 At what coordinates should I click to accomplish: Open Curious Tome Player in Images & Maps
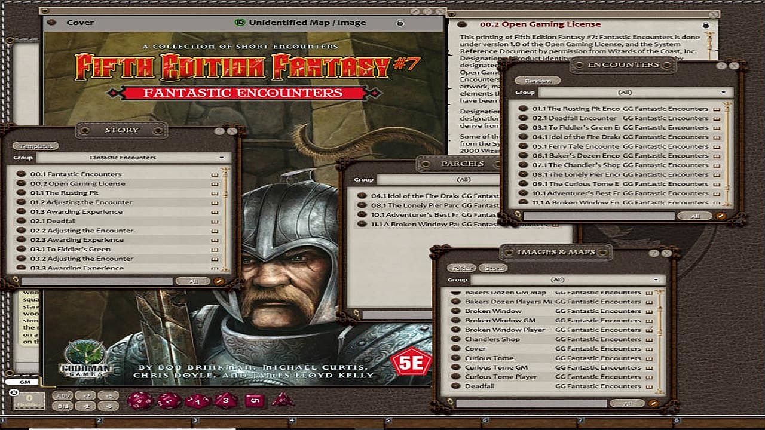coord(501,377)
